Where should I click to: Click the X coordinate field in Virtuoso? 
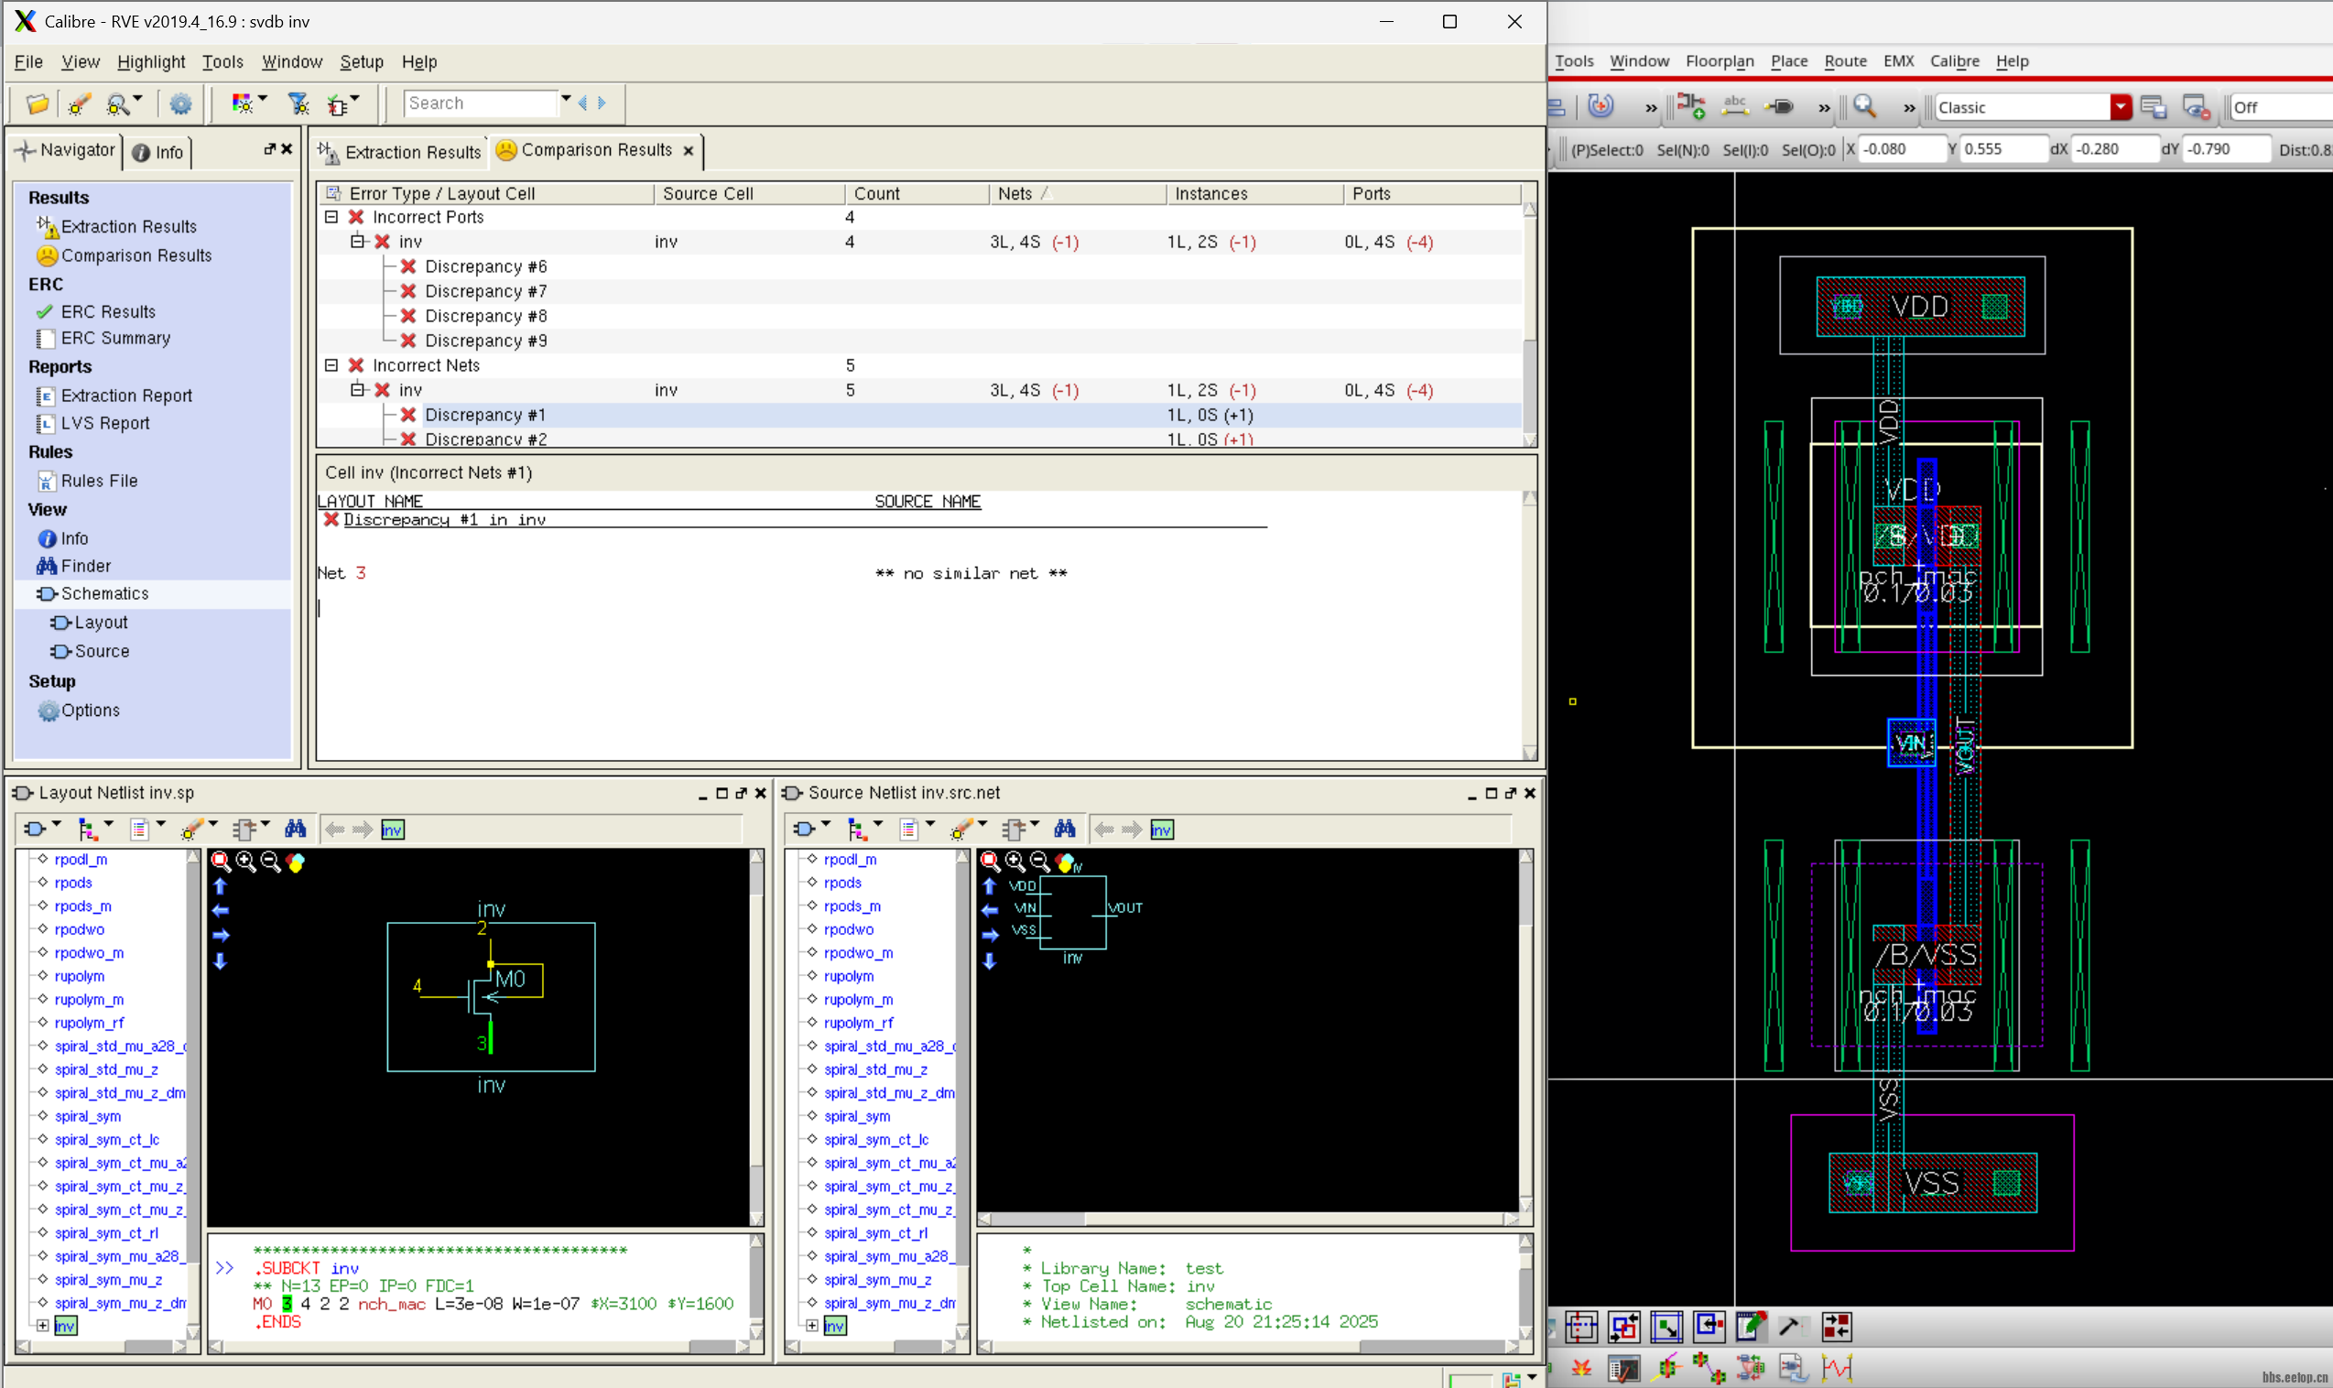click(x=1903, y=148)
